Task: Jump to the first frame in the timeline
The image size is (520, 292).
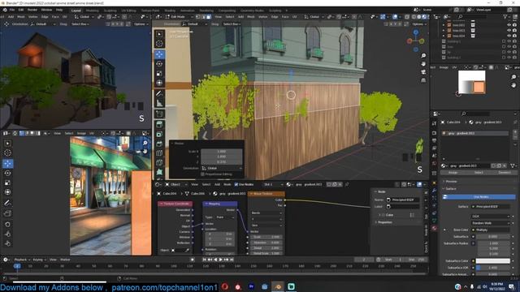Action: point(204,260)
